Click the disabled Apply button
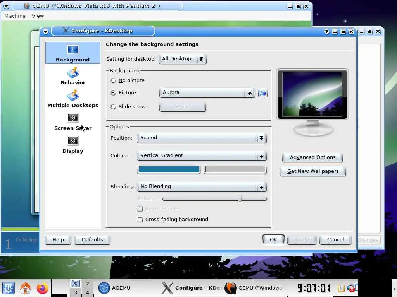Viewport: 397px width, 297px height. pos(302,240)
